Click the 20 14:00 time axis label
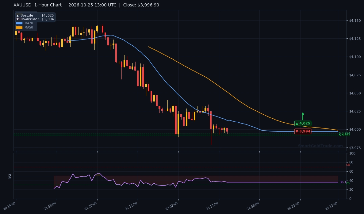 click(10, 206)
